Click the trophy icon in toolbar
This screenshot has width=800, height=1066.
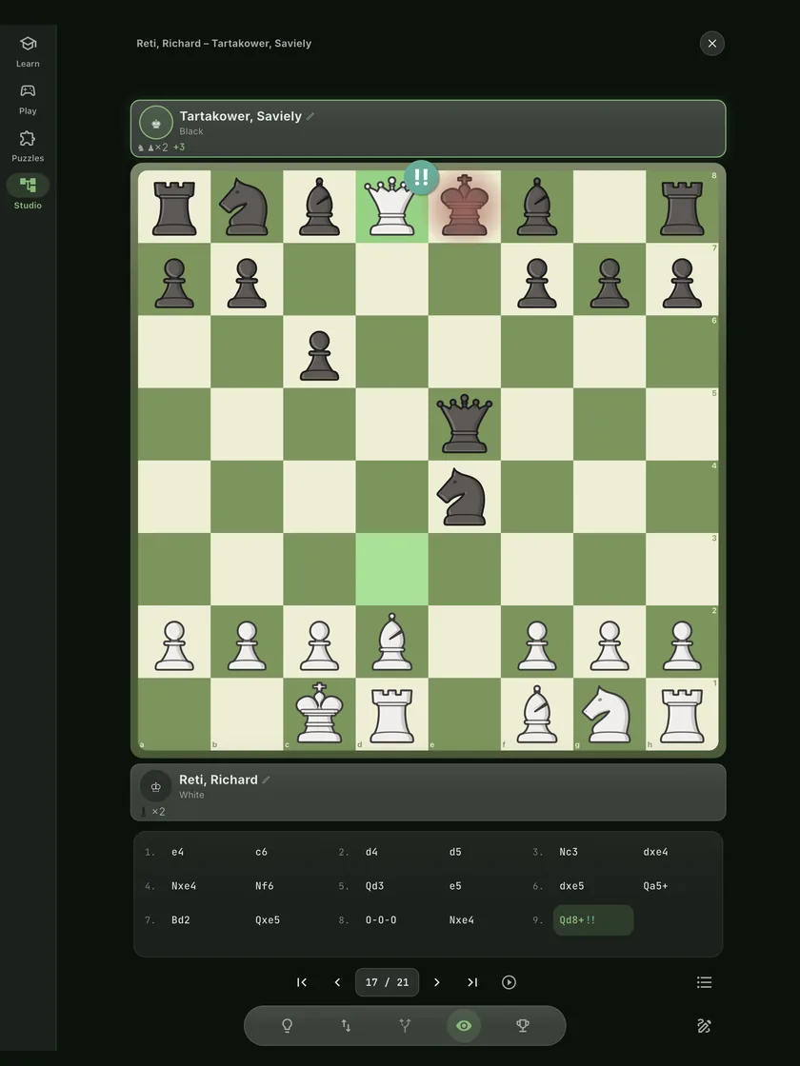click(523, 1026)
